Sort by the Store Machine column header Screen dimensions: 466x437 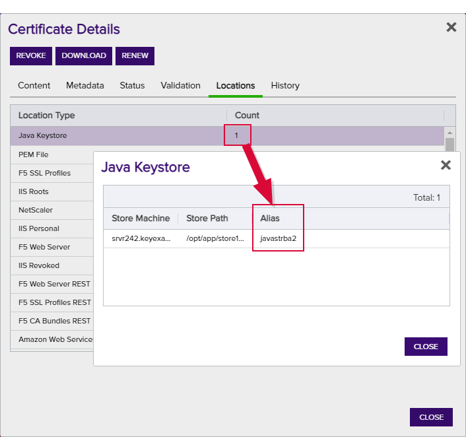141,218
